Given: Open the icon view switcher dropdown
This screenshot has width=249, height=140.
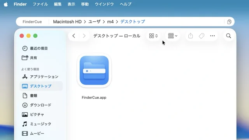Looking at the screenshot, I should [x=153, y=36].
